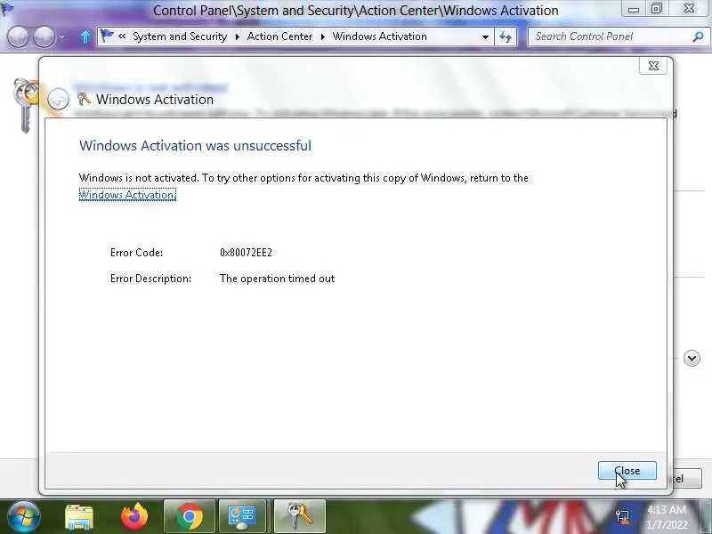Switch to Control Panel taskbar button
712x534 pixels.
click(242, 517)
